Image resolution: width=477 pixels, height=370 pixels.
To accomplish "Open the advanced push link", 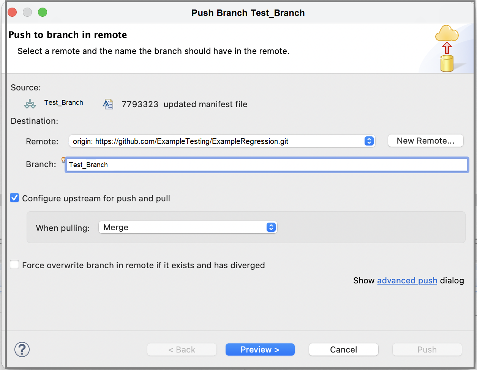I will pyautogui.click(x=407, y=280).
